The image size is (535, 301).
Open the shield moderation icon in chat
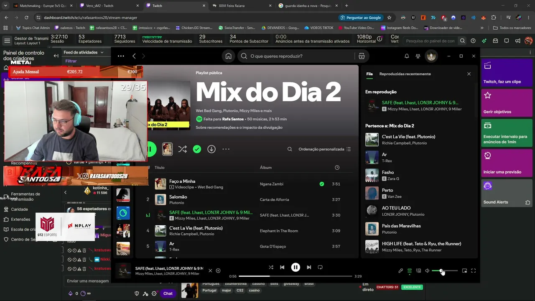point(137,293)
